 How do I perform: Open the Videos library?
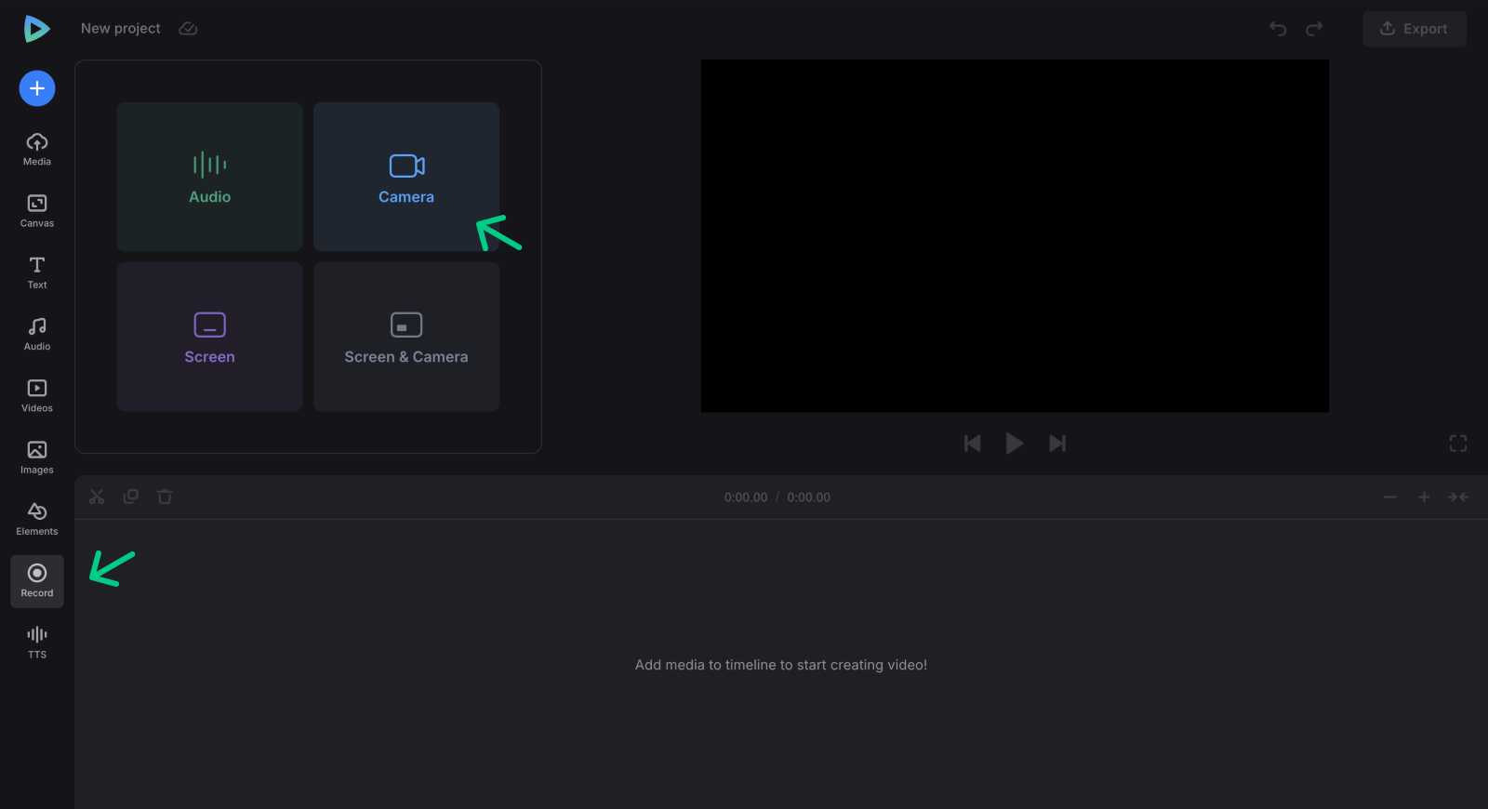tap(37, 395)
